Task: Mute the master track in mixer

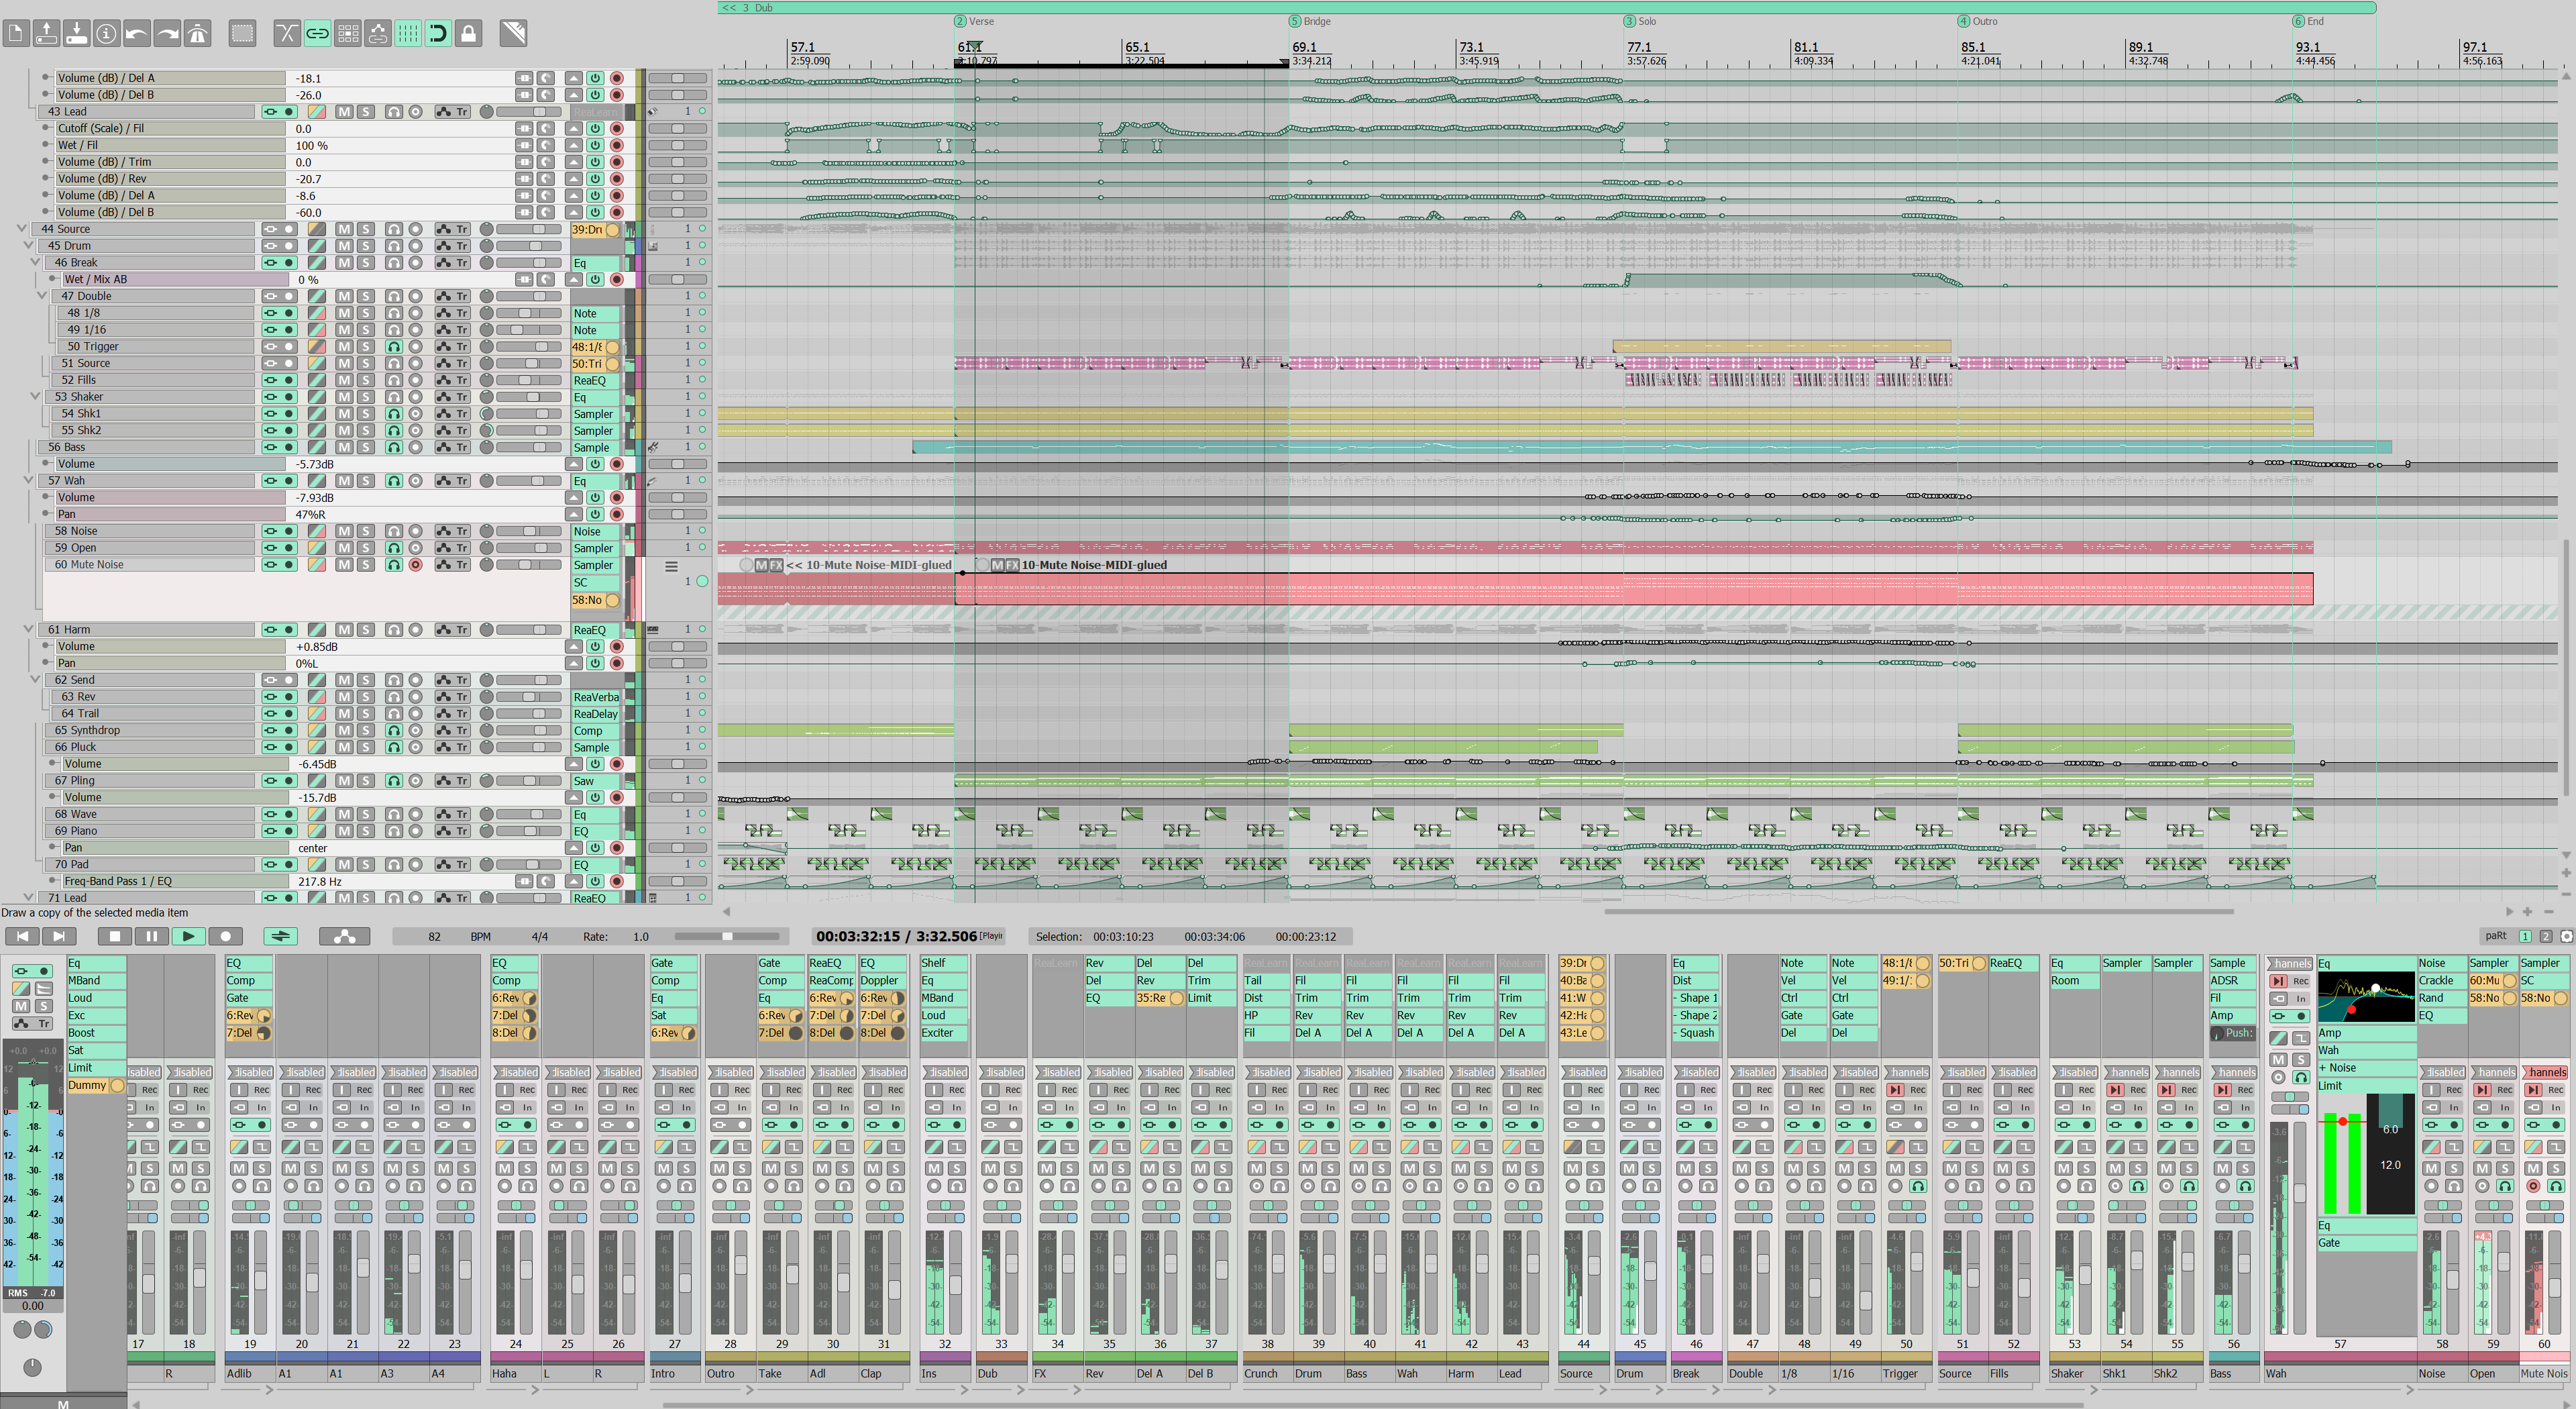Action: [x=21, y=1006]
